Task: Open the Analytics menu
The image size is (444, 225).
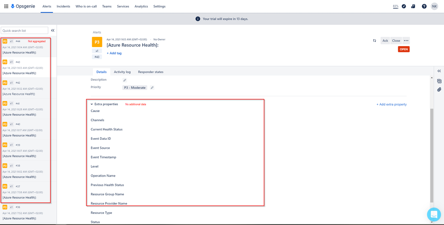Action: tap(141, 6)
